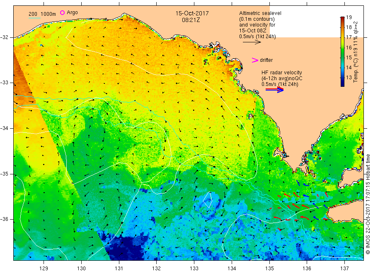The image size is (373, 274).
Task: Click the latitude '-33' axis label
Action: (x=4, y=83)
